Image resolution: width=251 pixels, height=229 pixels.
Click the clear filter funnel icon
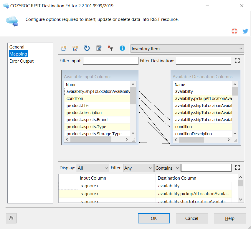point(110,48)
